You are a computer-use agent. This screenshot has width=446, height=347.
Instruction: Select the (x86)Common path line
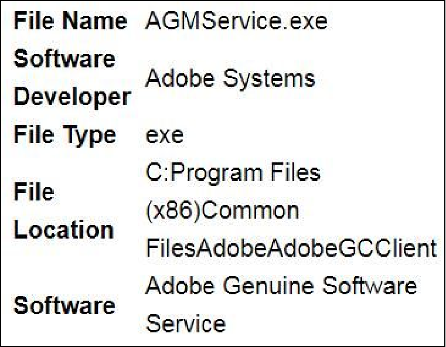coord(222,210)
